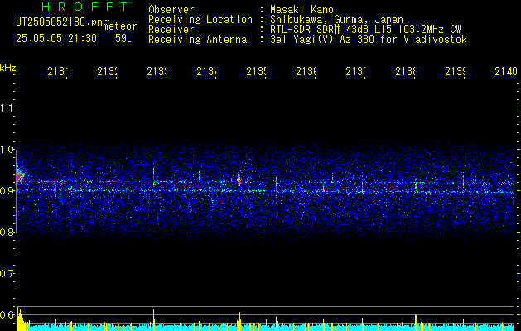The width and height of the screenshot is (521, 331).
Task: Select the observer name Masaki Kano
Action: [x=302, y=10]
